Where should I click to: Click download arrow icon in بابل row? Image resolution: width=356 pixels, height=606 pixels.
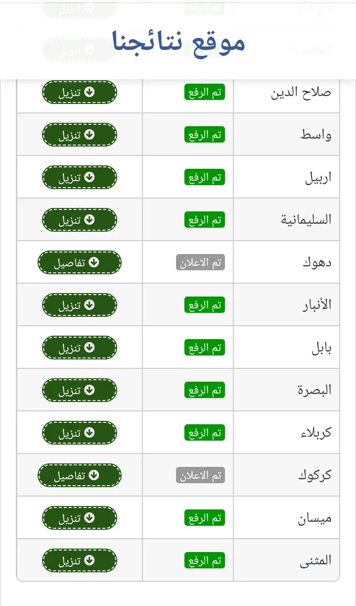tap(89, 348)
